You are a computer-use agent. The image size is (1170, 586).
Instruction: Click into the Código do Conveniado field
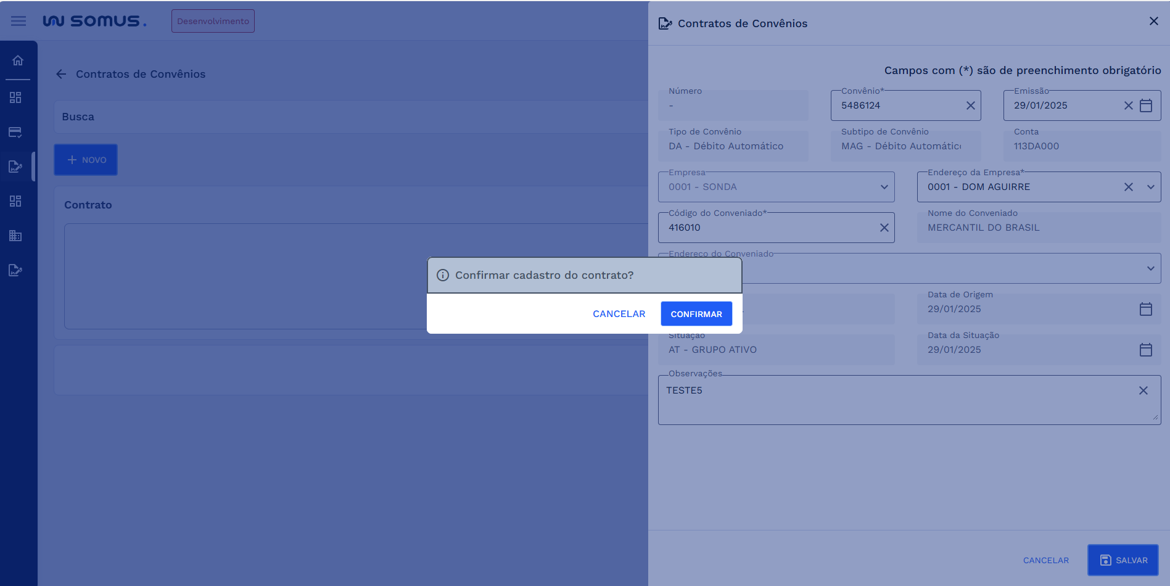(765, 228)
